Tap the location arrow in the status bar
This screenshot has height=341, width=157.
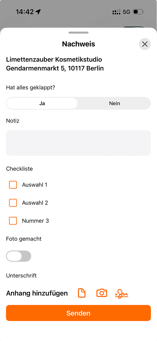click(x=38, y=11)
